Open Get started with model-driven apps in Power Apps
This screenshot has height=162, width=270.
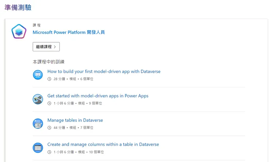(98, 96)
